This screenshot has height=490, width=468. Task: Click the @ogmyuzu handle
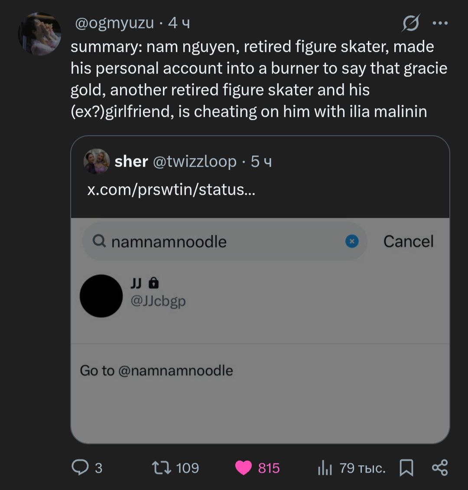pyautogui.click(x=114, y=23)
